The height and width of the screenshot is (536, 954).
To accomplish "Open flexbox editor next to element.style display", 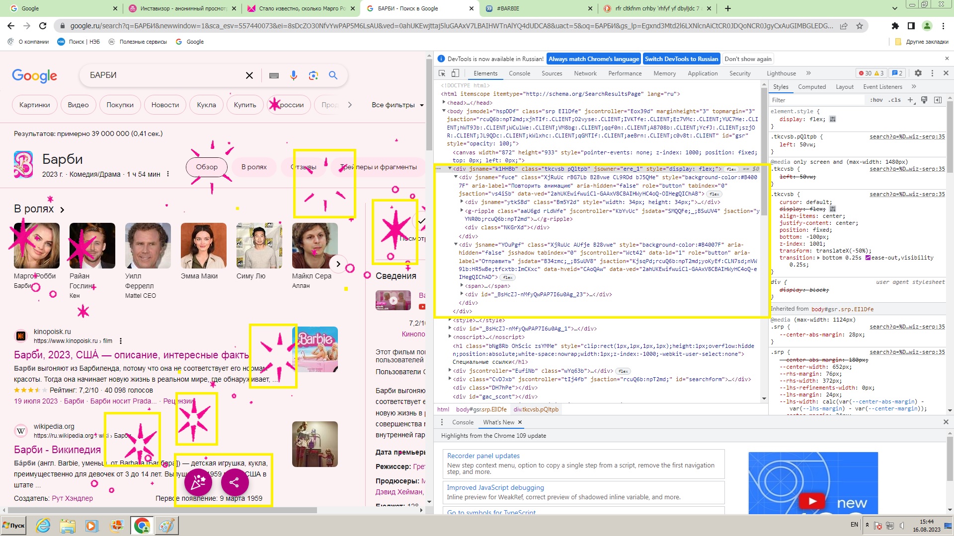I will (833, 119).
